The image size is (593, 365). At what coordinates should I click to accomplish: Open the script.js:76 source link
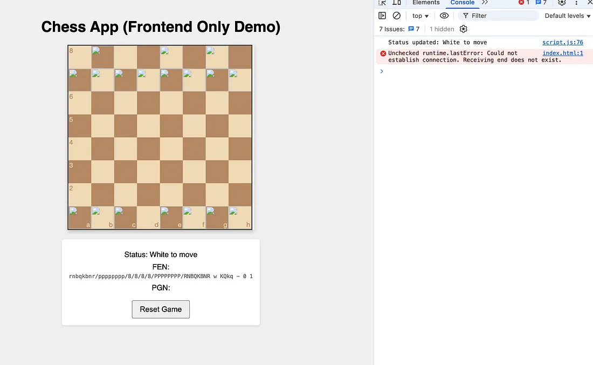point(562,43)
